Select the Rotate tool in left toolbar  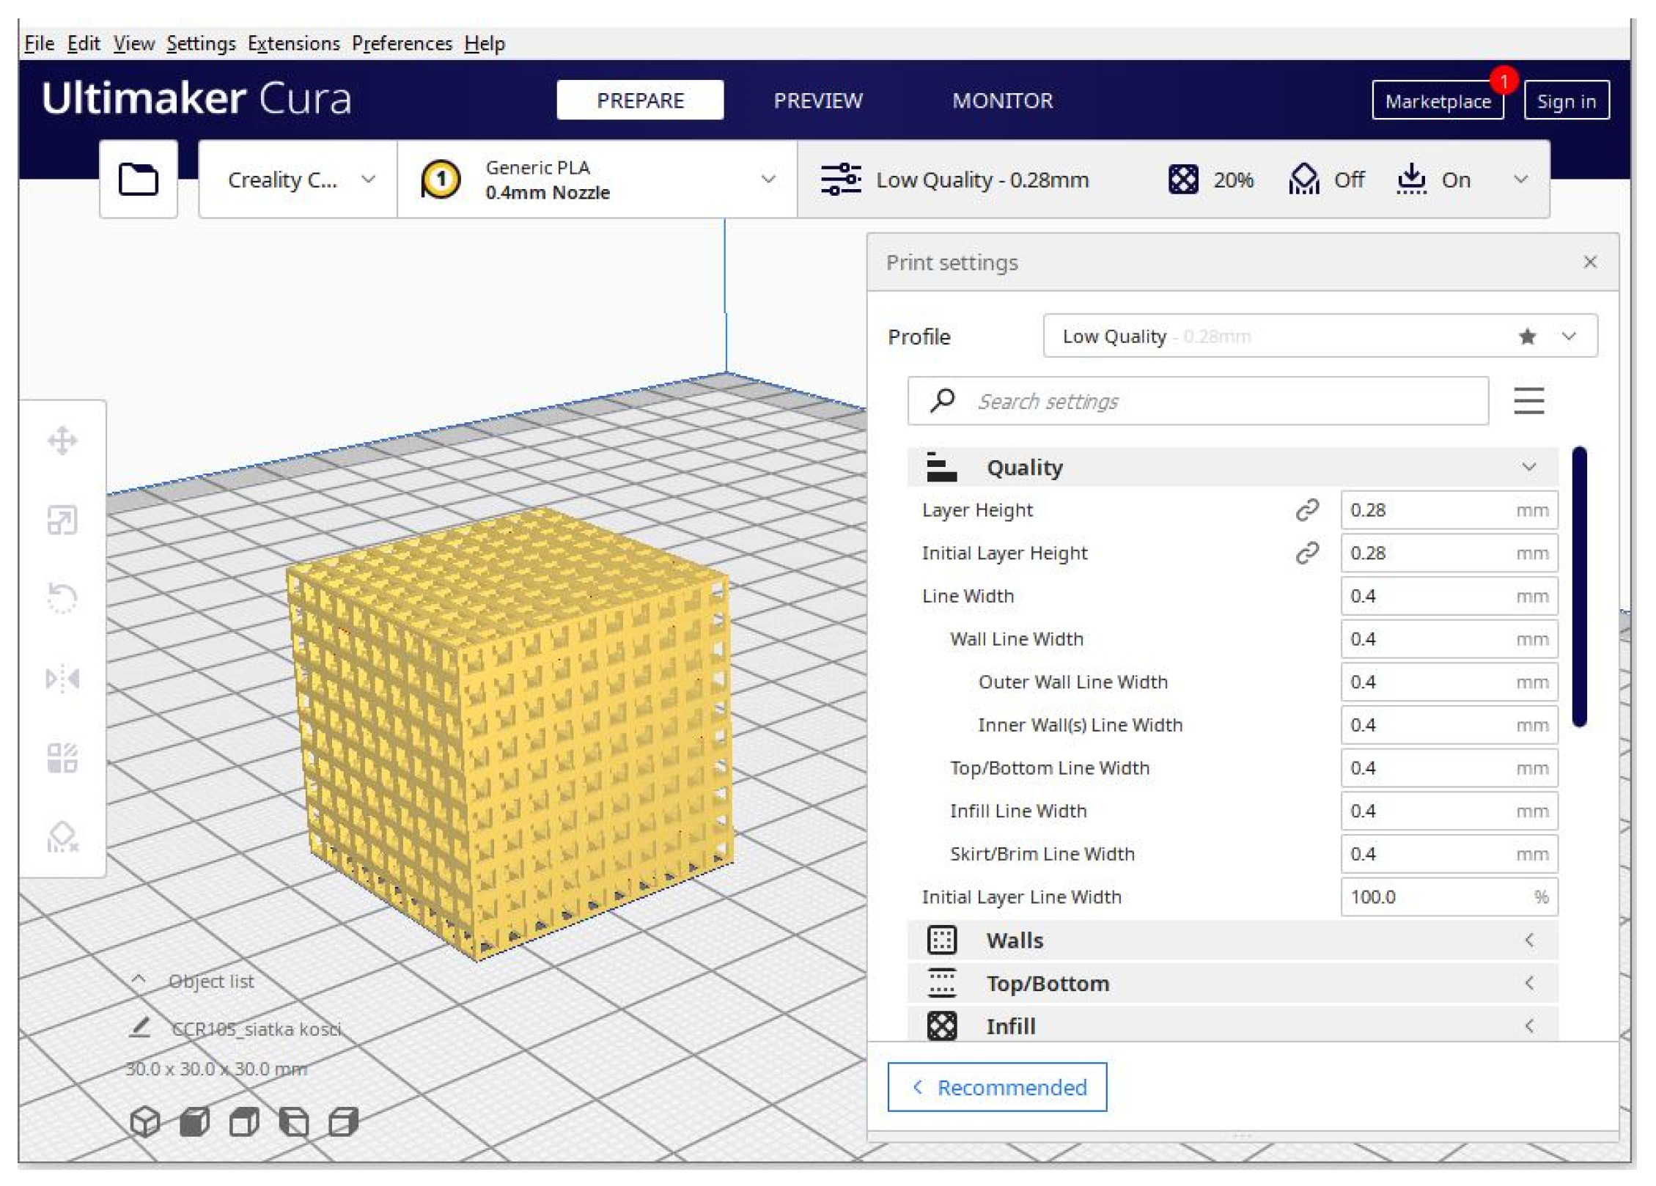(x=62, y=597)
